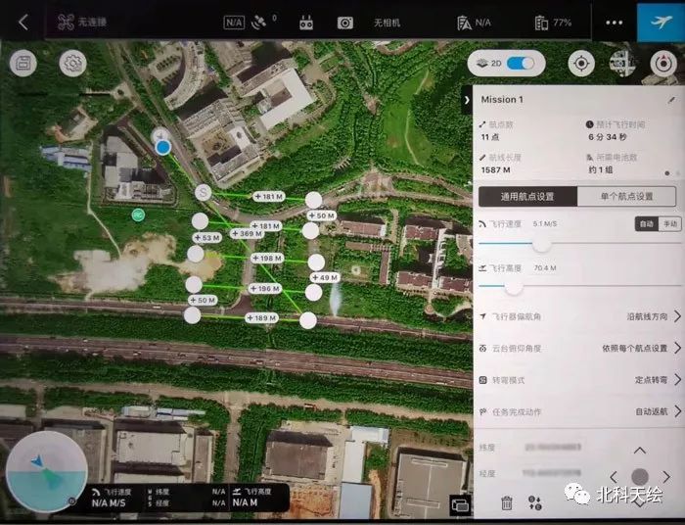
Task: Expand 飞行器偏航角 options
Action: tap(677, 316)
